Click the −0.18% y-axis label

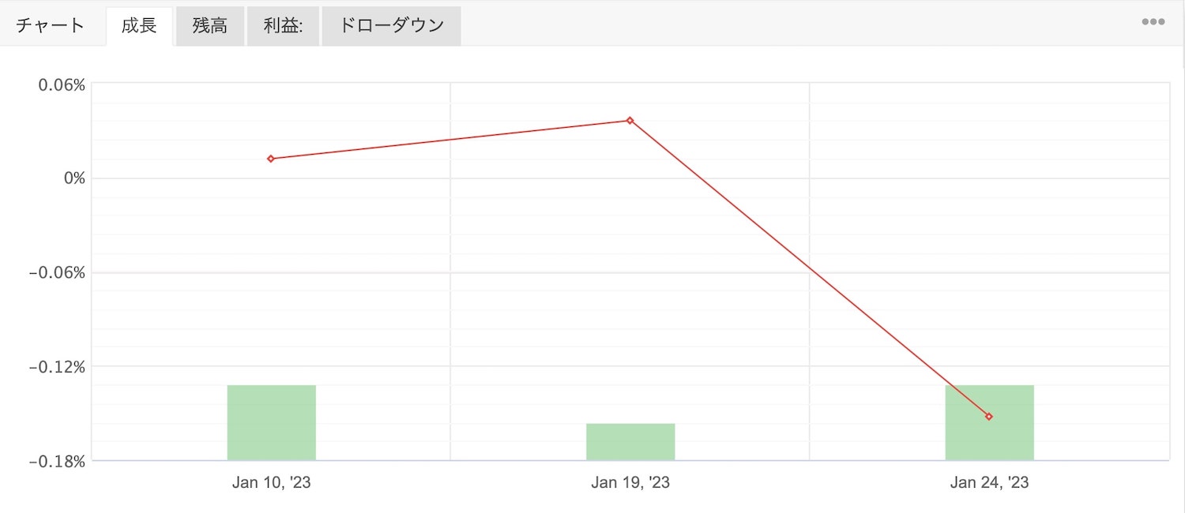tap(56, 461)
